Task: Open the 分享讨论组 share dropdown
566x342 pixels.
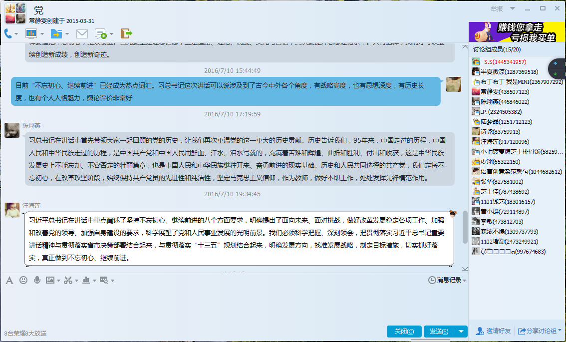Action: click(540, 331)
